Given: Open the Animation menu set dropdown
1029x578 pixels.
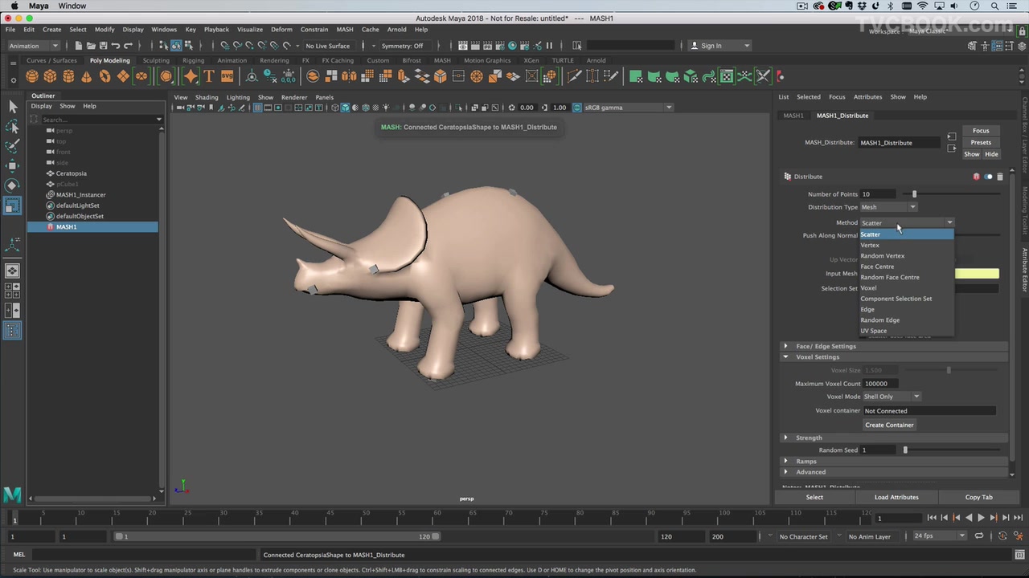Looking at the screenshot, I should tap(33, 46).
